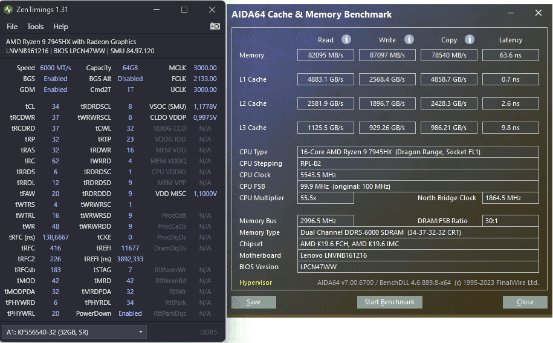
Task: Click the Hypervisor label in AIDA64
Action: coord(256,283)
